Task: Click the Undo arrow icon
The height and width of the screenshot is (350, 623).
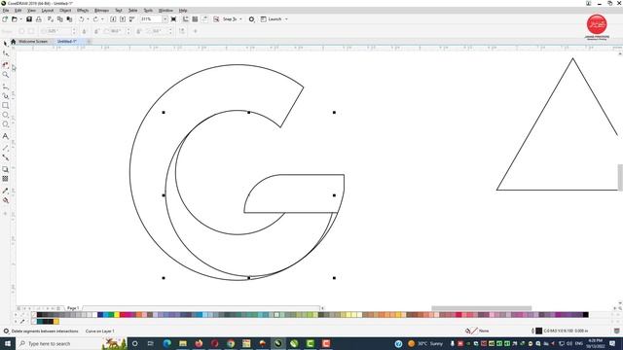Action: (82, 19)
